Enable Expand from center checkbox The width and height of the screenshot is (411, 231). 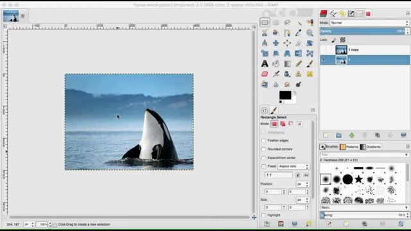pyautogui.click(x=264, y=158)
